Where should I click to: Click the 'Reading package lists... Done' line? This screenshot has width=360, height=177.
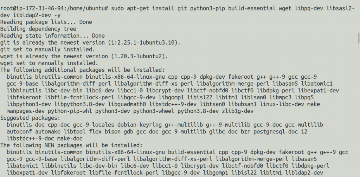point(46,22)
